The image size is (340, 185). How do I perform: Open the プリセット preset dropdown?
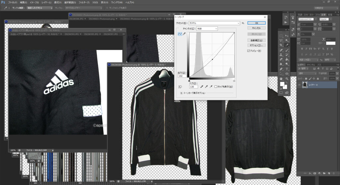(214, 23)
